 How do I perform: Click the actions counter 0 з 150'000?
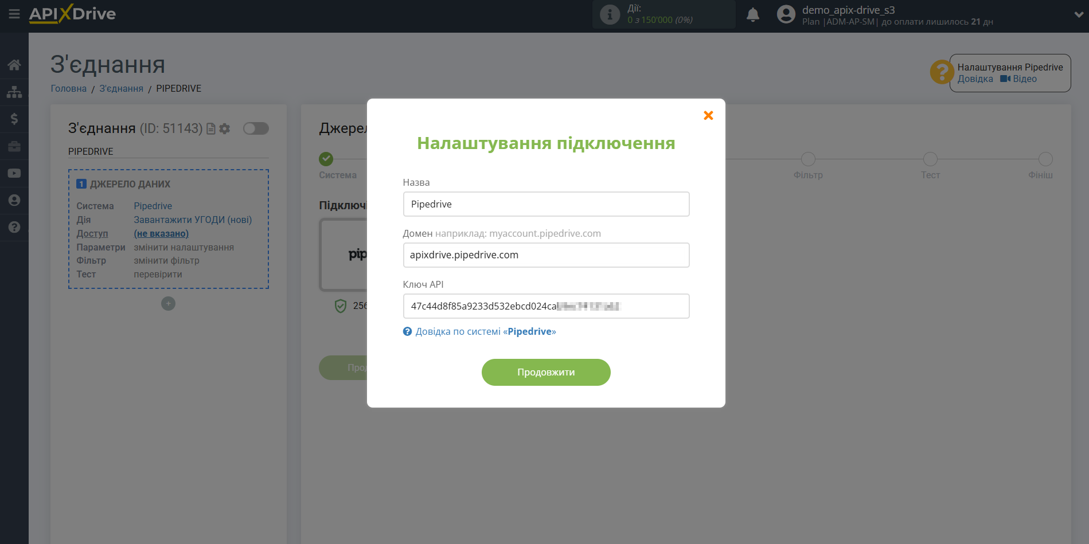[x=660, y=20]
